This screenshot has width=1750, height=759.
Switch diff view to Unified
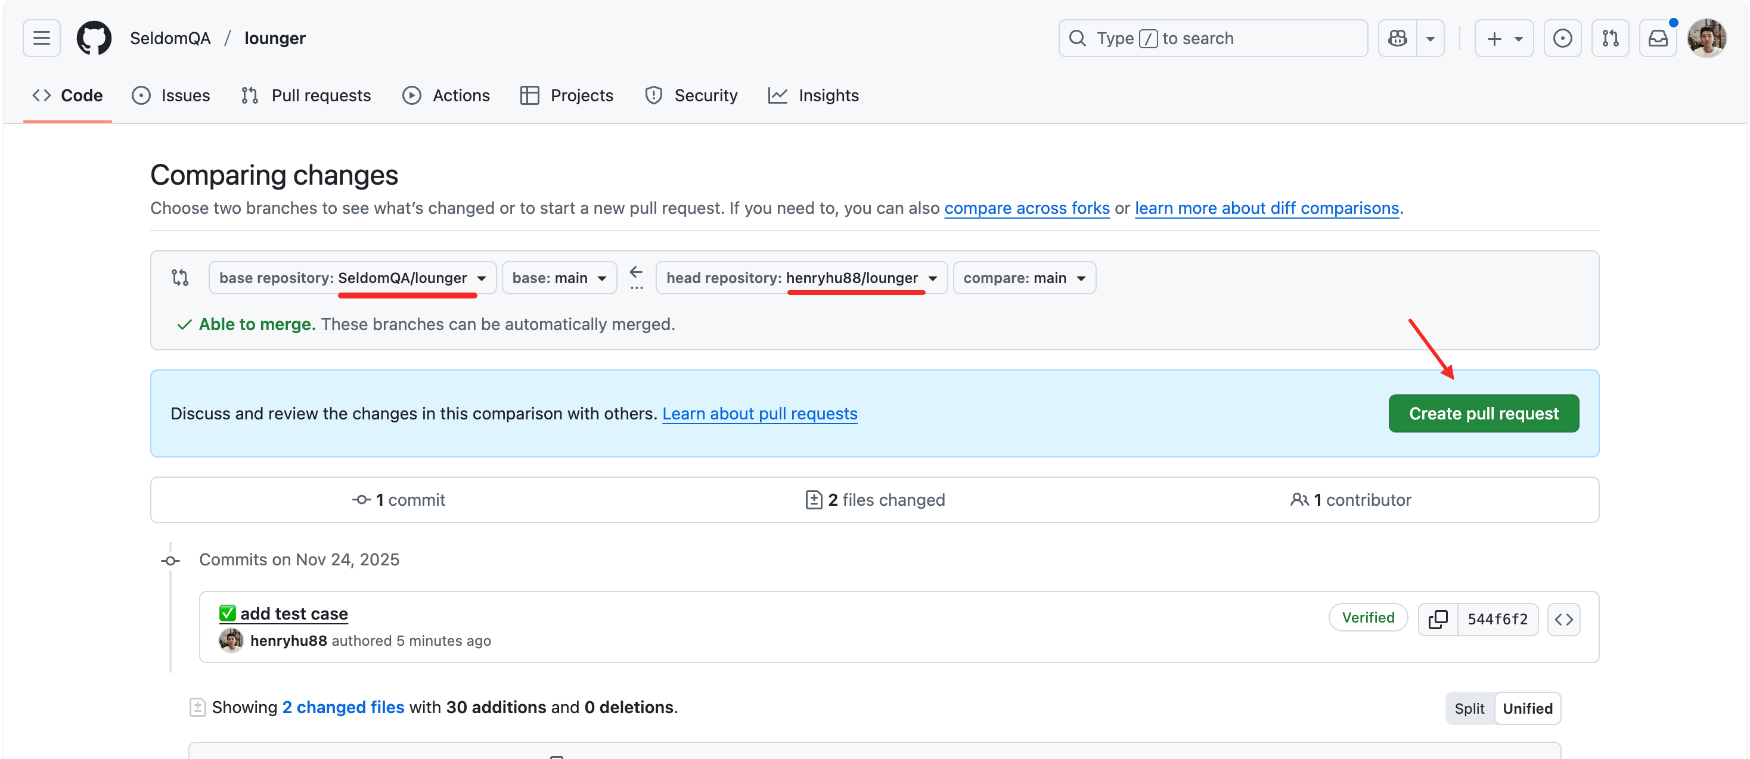tap(1527, 708)
